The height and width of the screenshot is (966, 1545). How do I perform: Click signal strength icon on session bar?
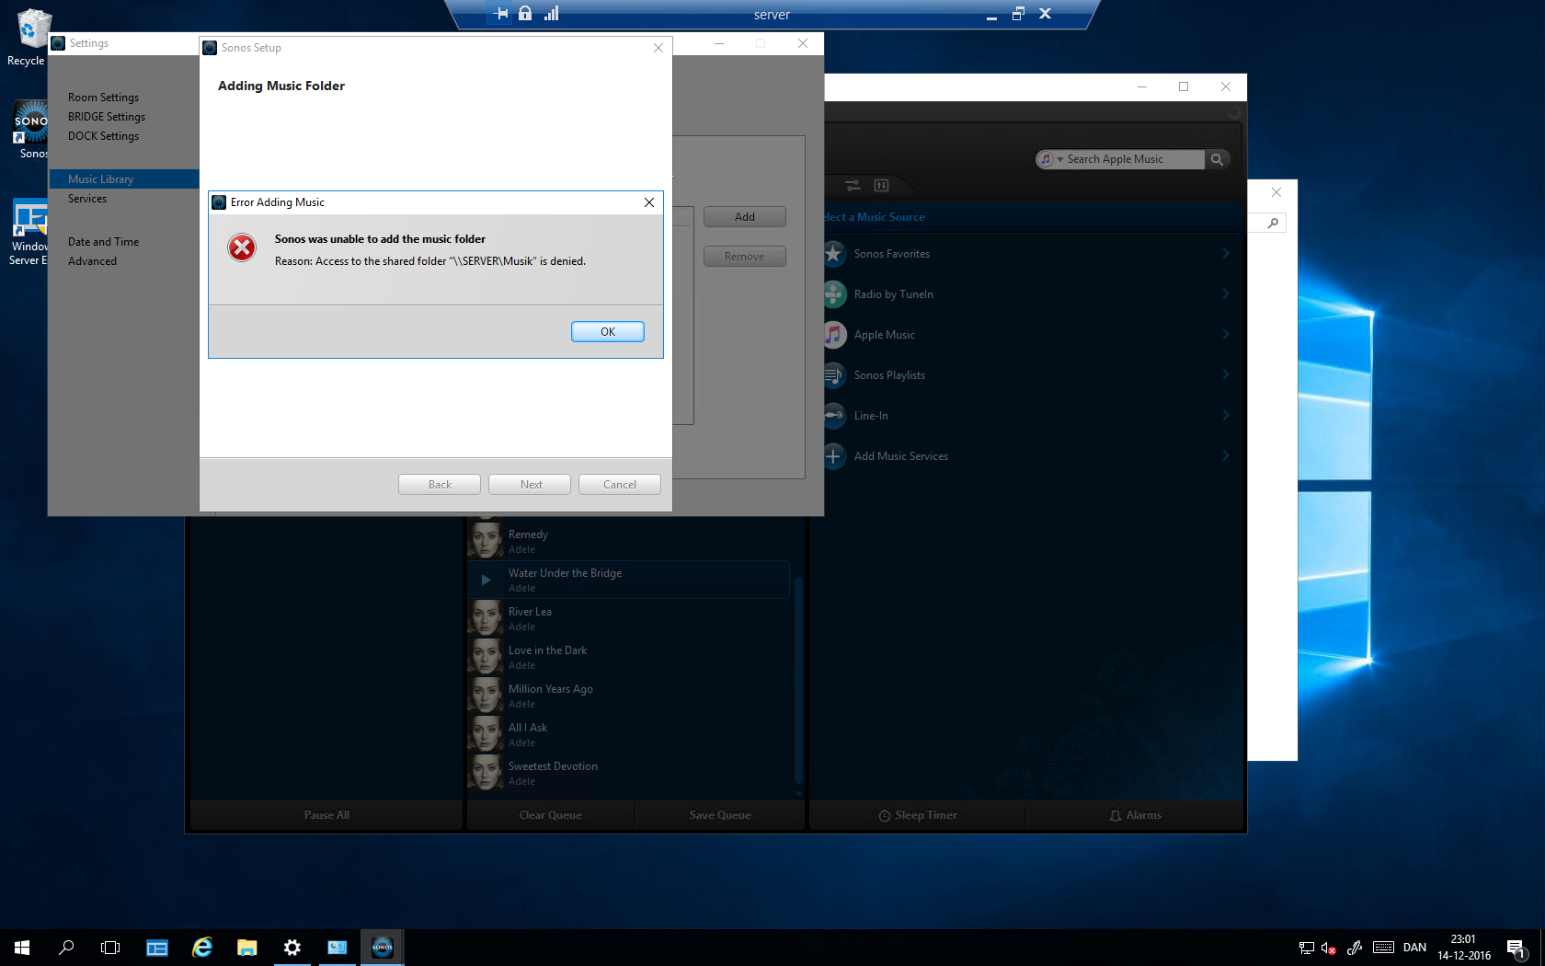pos(551,13)
